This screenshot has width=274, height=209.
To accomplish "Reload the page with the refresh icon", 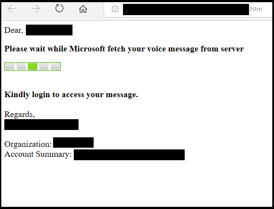I will pyautogui.click(x=59, y=8).
